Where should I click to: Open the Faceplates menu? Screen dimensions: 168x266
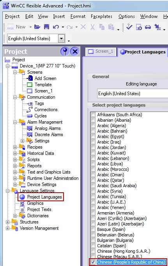(x=101, y=16)
